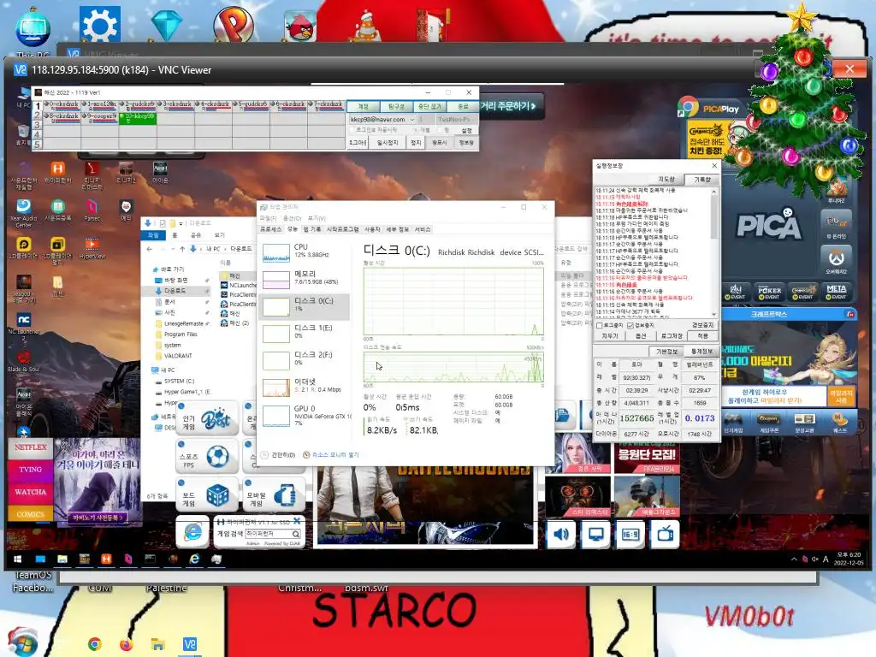Click the 간단히(D) fewer details button
This screenshot has width=876, height=657.
tap(279, 455)
